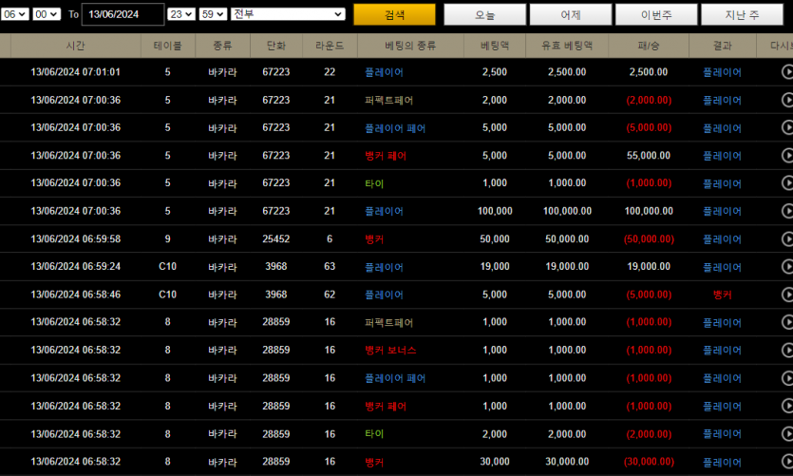793x476 pixels.
Task: Click the 지난 주 last week button
Action: pyautogui.click(x=742, y=14)
